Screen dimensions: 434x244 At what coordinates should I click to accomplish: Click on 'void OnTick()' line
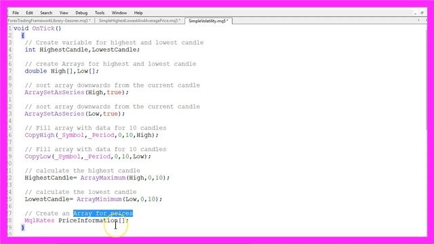coord(37,28)
